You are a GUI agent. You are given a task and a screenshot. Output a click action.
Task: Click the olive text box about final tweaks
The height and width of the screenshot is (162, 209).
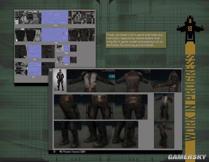136,40
